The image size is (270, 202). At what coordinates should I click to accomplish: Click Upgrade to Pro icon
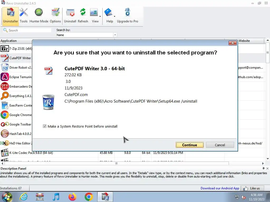[x=128, y=16]
